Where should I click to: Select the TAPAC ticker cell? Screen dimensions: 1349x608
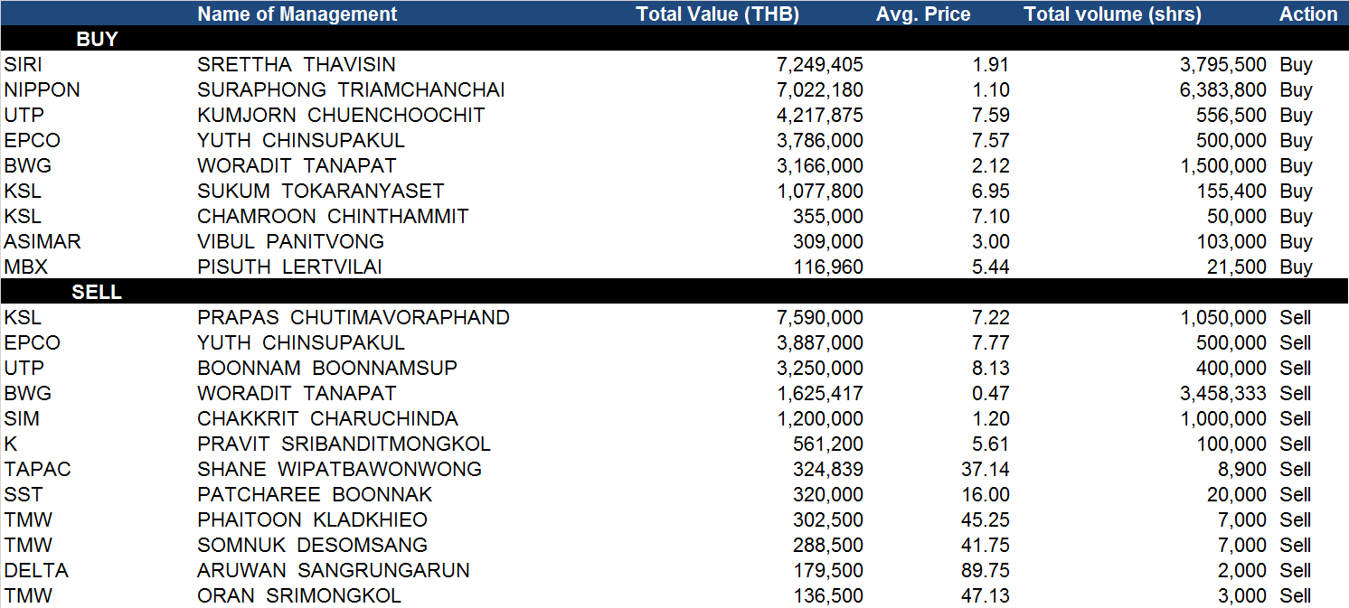pyautogui.click(x=37, y=469)
